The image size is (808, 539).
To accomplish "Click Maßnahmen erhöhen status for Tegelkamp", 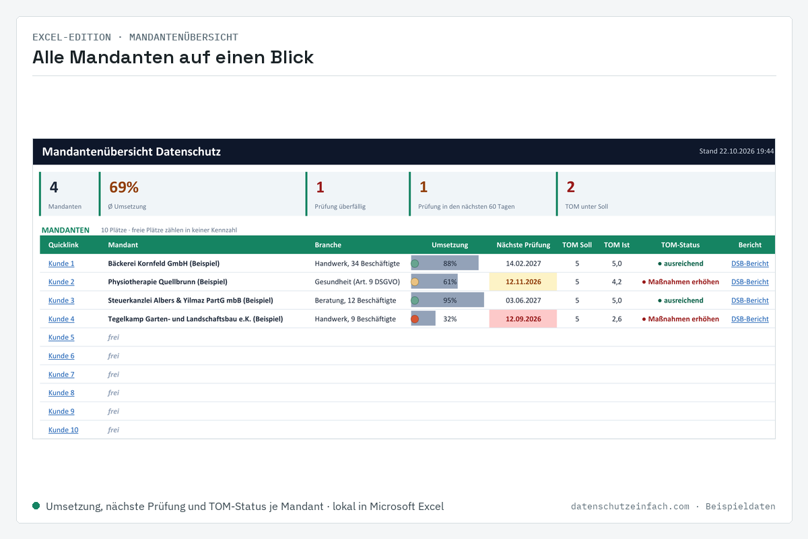I will point(680,319).
